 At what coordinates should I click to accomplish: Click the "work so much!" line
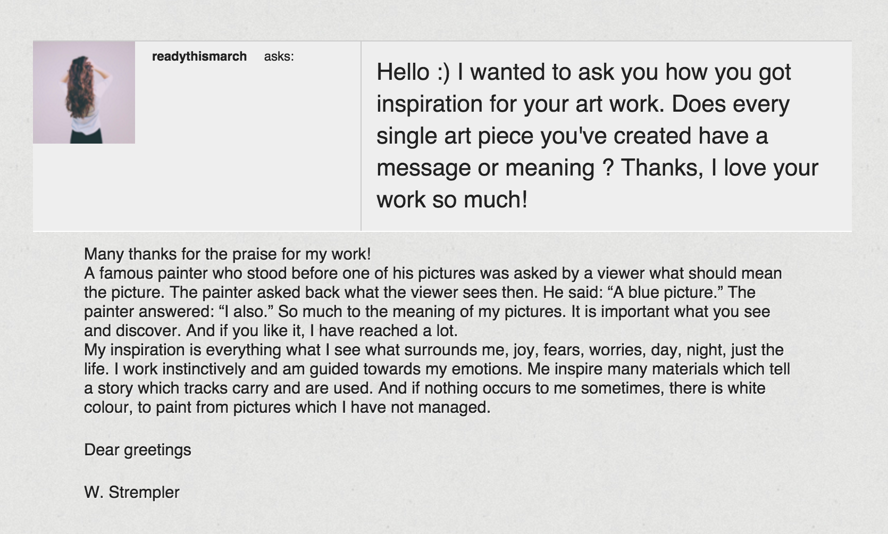452,199
